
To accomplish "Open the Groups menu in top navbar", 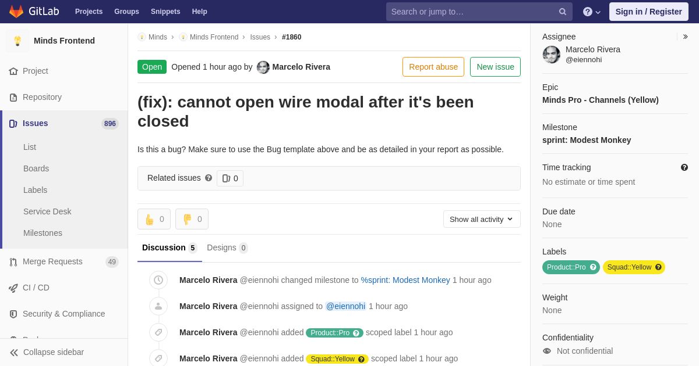I will point(126,12).
